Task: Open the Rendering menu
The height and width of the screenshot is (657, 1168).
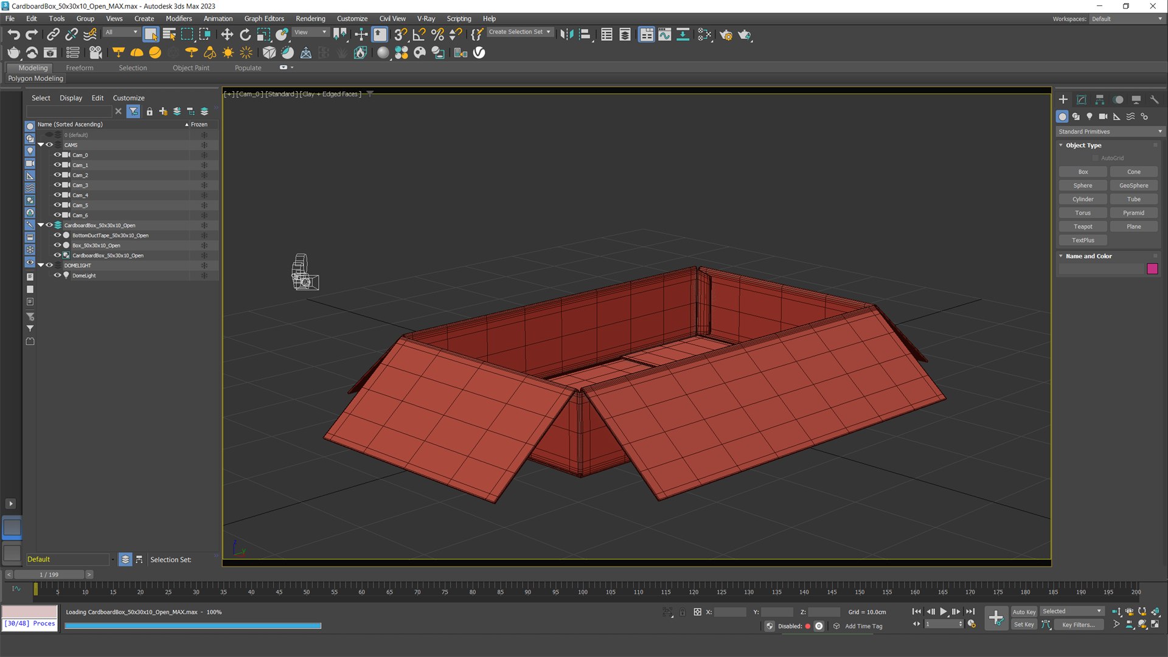Action: [310, 18]
